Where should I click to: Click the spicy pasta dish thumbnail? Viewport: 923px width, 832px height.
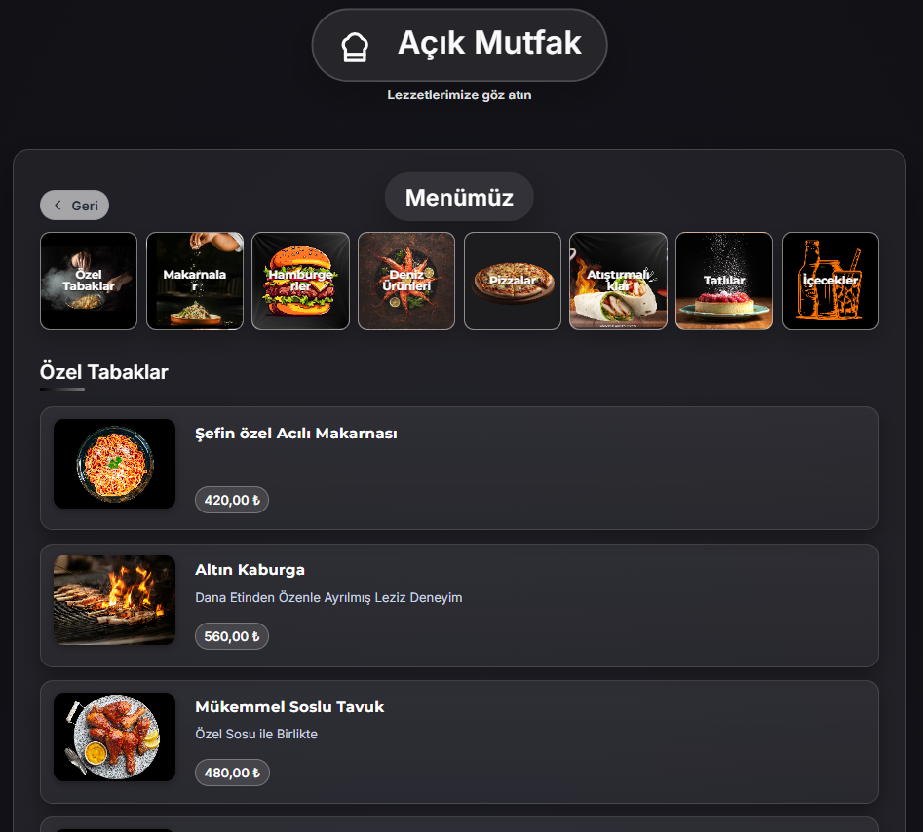coord(114,464)
